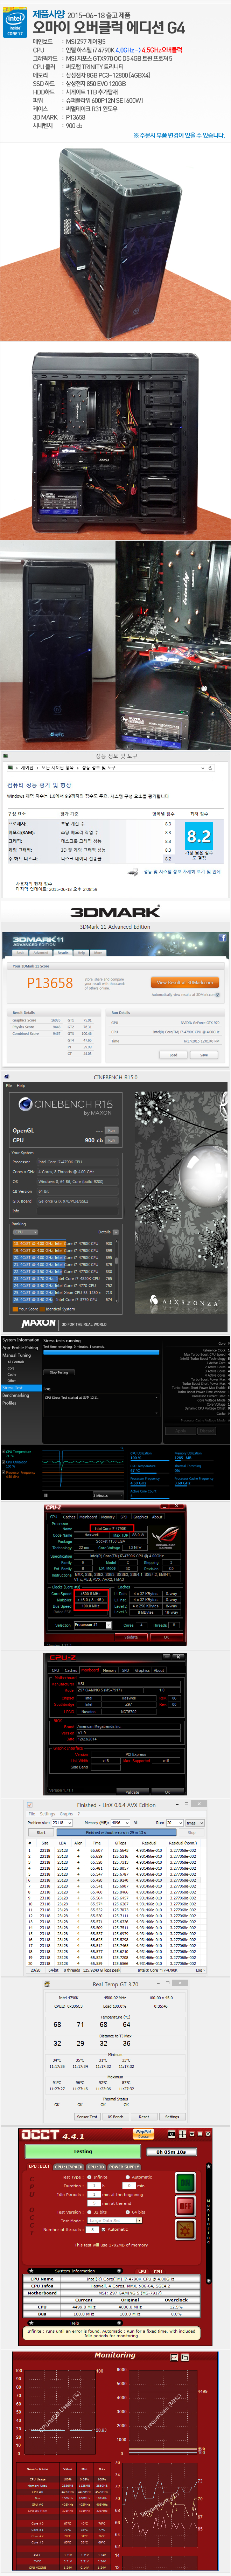231x2576 pixels.
Task: Click the Cinebench R15 sphere logo
Action: [x=26, y=1105]
